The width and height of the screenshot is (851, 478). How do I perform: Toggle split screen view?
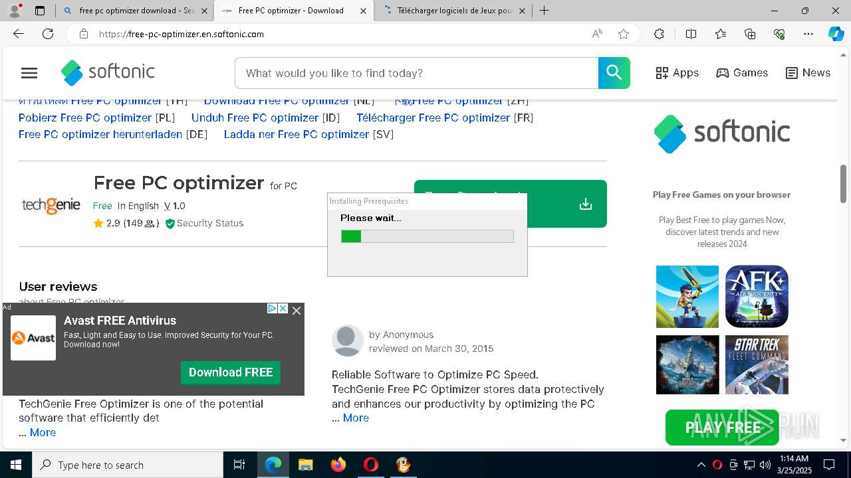pyautogui.click(x=691, y=34)
